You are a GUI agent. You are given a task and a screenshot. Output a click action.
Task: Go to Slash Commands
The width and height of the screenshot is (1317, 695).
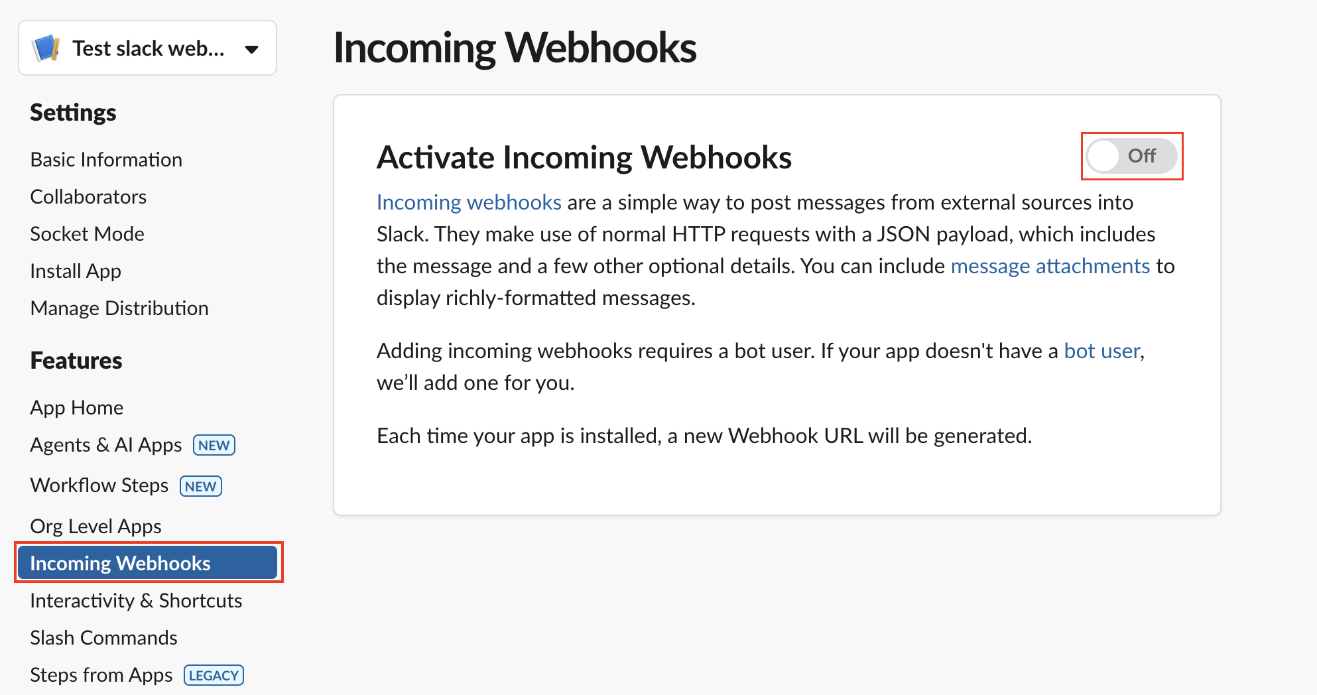tap(103, 638)
